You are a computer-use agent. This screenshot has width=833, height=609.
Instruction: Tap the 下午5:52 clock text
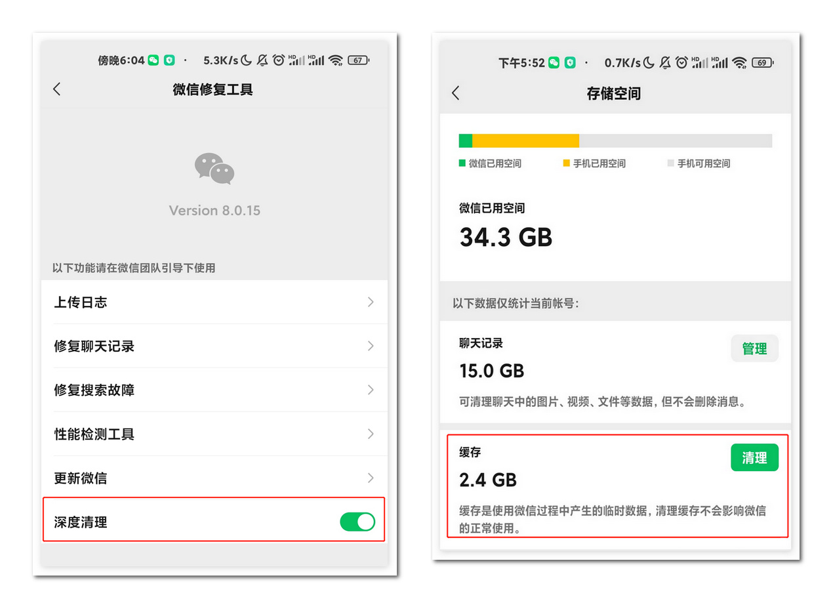[x=521, y=63]
